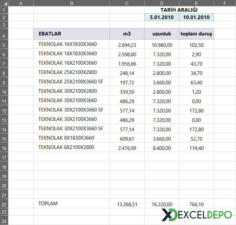Image resolution: width=236 pixels, height=225 pixels.
Task: Select row 4 header
Action: pyautogui.click(x=4, y=34)
